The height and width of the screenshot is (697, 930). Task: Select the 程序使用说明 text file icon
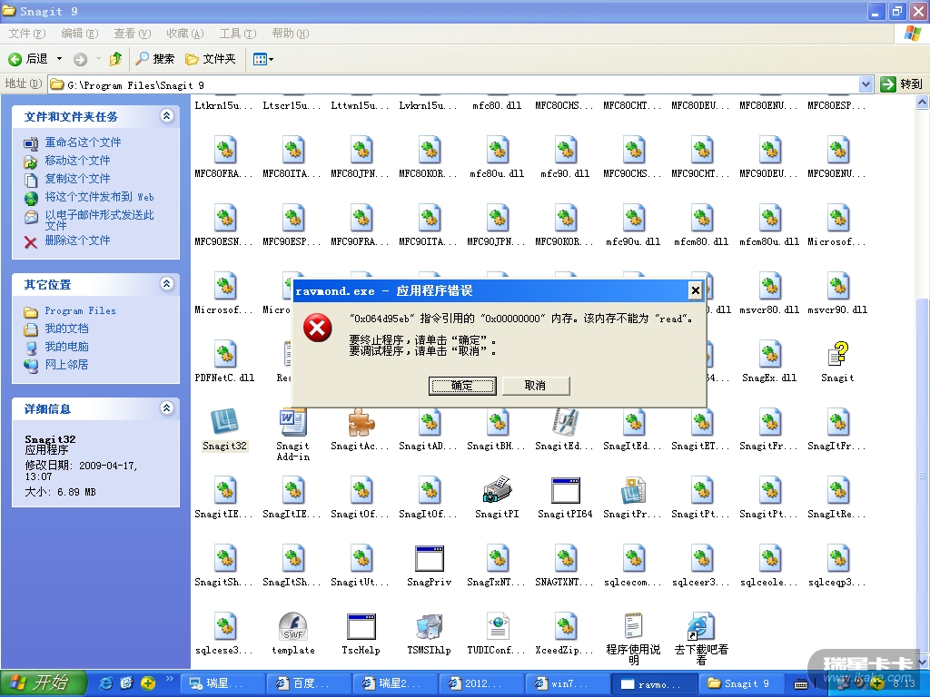pyautogui.click(x=633, y=626)
